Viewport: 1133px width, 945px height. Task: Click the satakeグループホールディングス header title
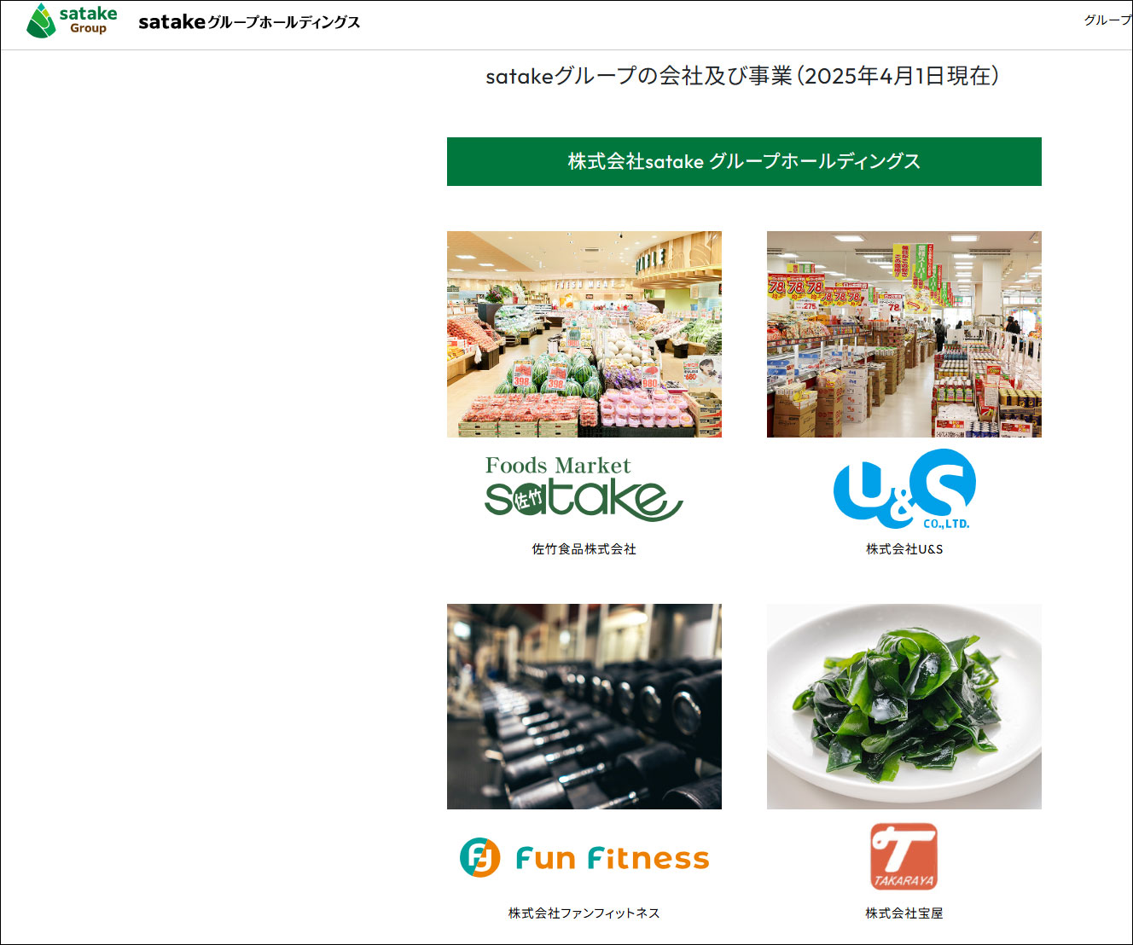249,22
